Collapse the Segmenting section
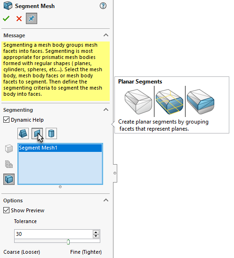 point(106,109)
